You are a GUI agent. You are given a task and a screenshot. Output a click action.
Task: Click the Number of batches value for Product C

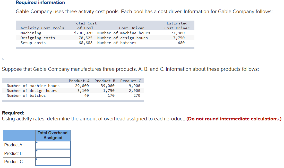136,95
